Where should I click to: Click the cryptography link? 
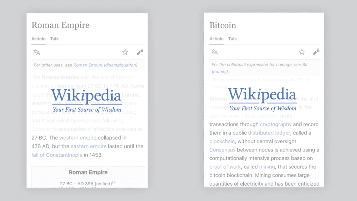[x=275, y=124]
